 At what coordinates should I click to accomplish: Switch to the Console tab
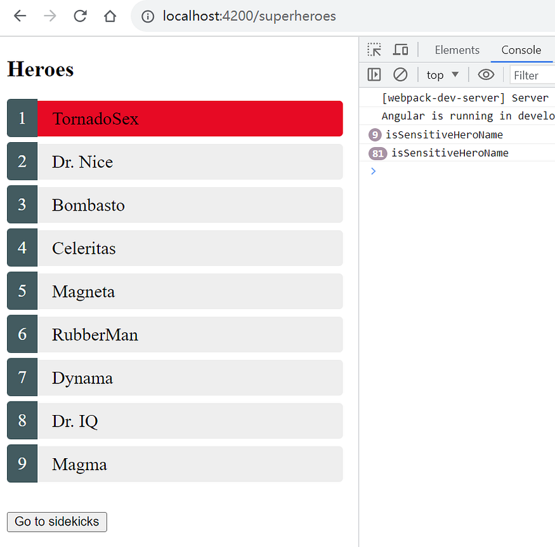521,50
